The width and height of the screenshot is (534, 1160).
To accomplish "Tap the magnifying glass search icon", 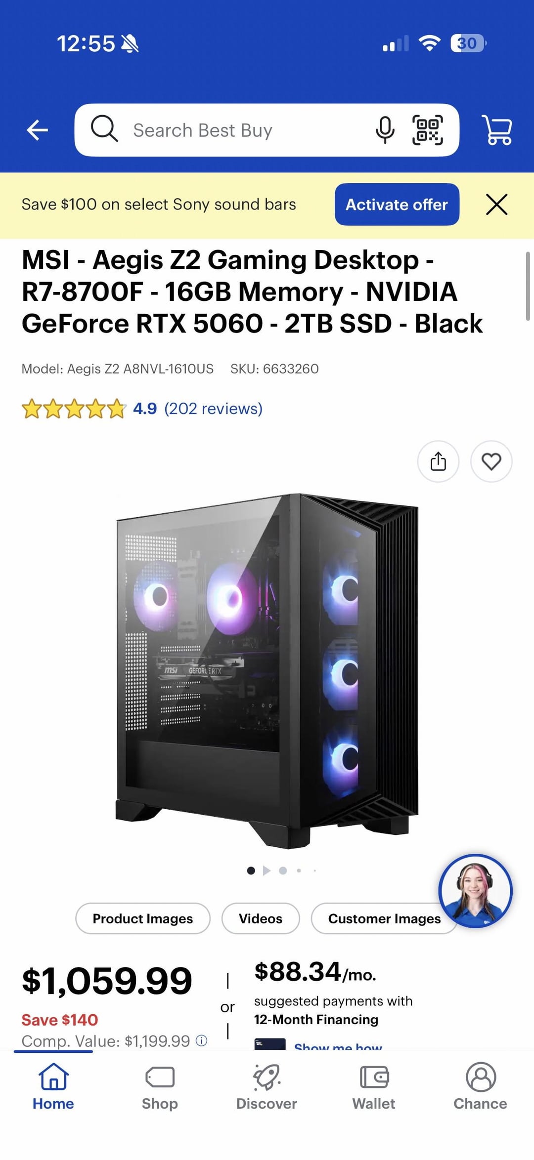I will (104, 129).
